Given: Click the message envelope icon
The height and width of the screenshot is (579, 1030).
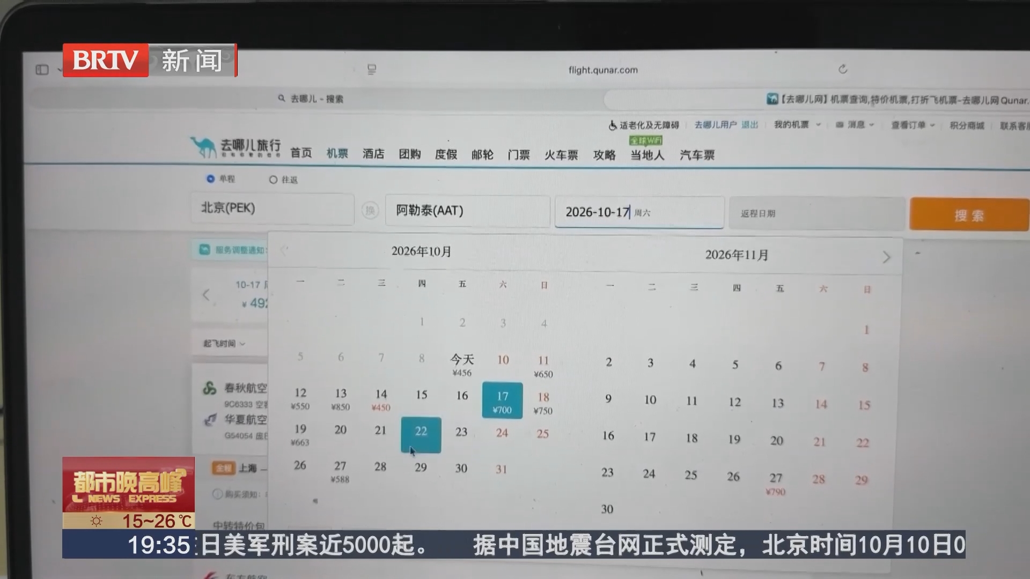Looking at the screenshot, I should [840, 125].
